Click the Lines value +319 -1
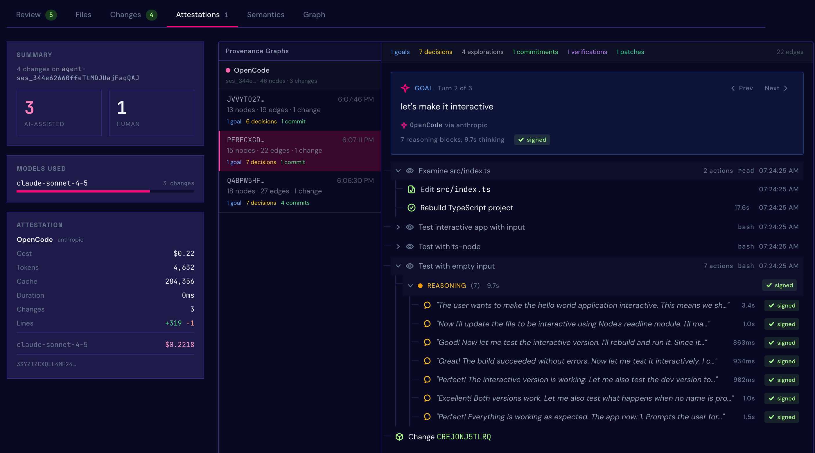Image resolution: width=815 pixels, height=453 pixels. pos(180,323)
